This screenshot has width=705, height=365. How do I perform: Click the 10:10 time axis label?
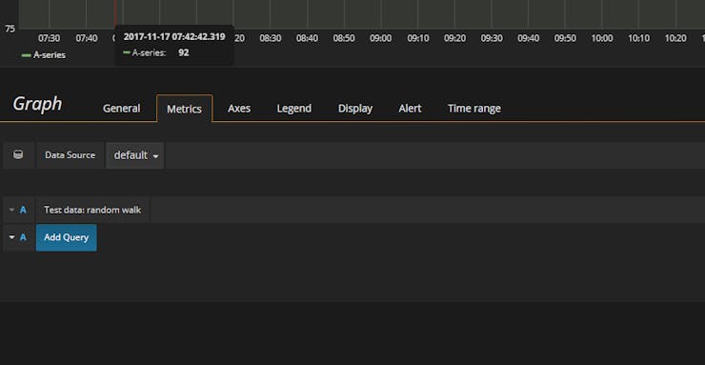click(x=639, y=39)
